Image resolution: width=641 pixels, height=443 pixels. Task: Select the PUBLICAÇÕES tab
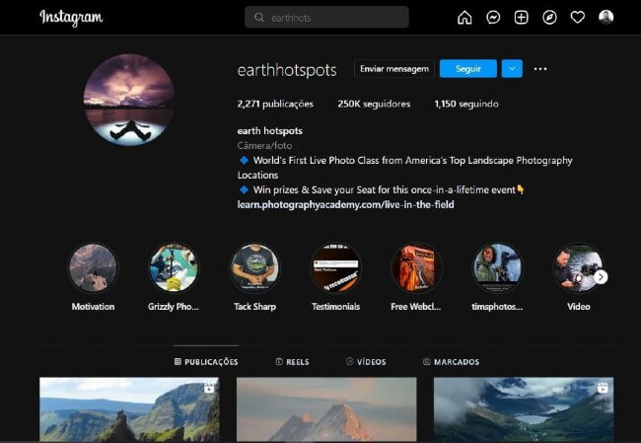[206, 361]
